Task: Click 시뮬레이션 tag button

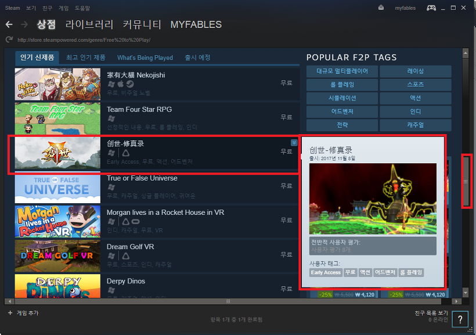Action: [x=342, y=98]
